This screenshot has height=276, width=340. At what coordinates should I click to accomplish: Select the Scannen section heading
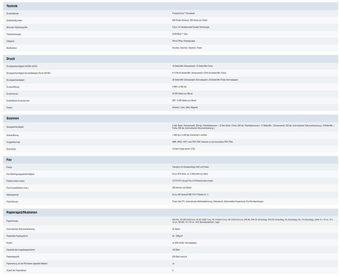[x=13, y=118]
